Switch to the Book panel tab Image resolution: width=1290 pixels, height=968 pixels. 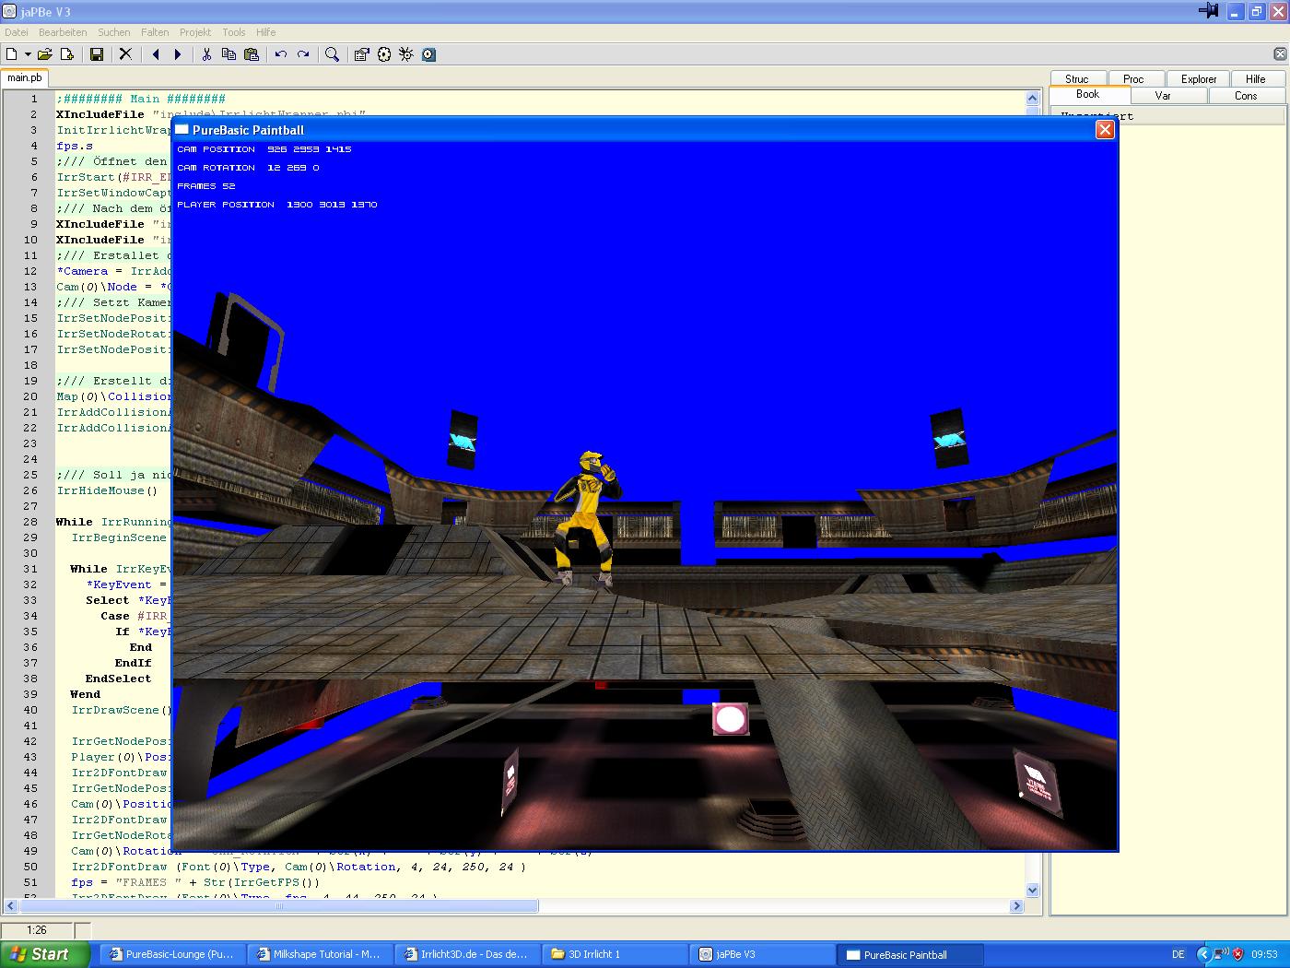click(1088, 95)
